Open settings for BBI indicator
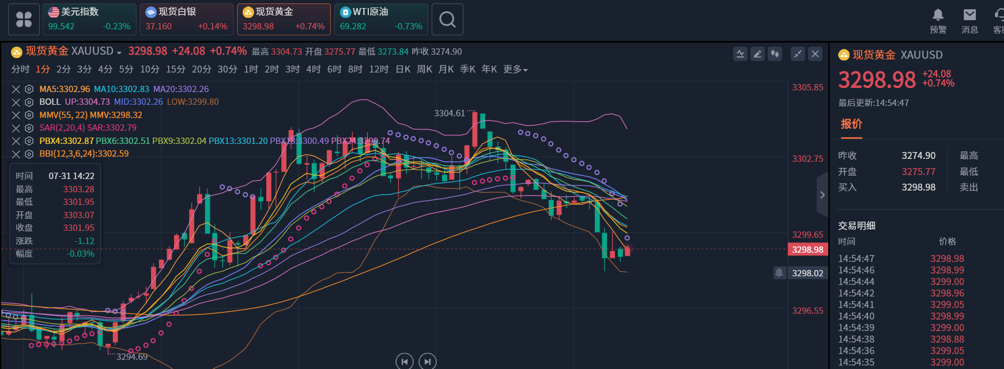Viewport: 1004px width, 369px height. tap(29, 154)
